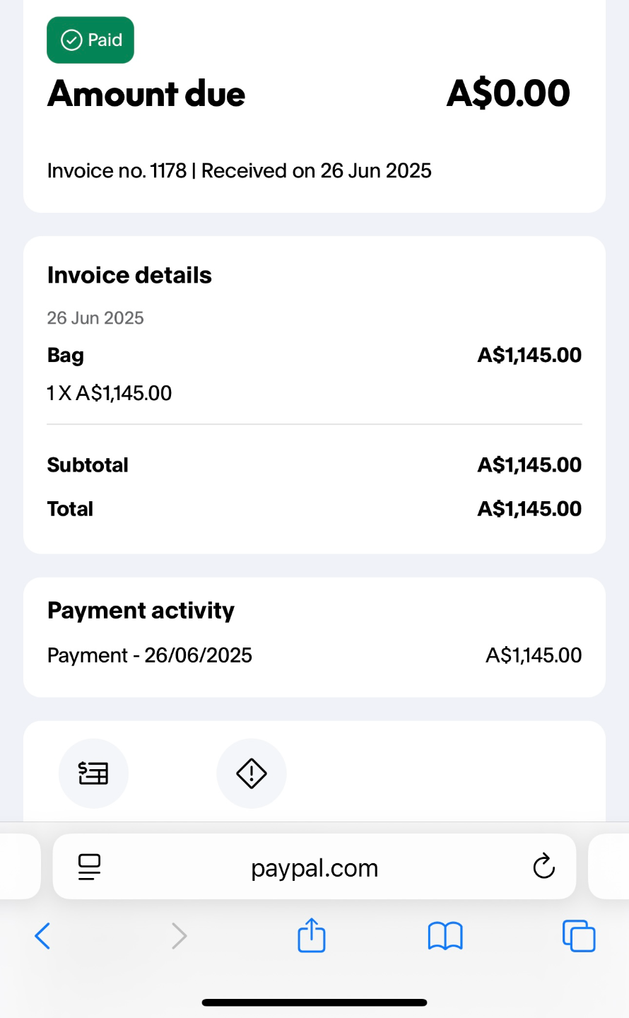Tap the paypal.com address bar
Viewport: 629px width, 1018px height.
coord(314,867)
